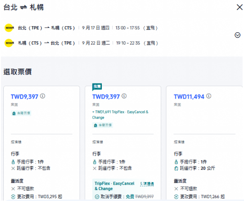
Task: Close the flight fare dialog
Action: click(x=240, y=7)
